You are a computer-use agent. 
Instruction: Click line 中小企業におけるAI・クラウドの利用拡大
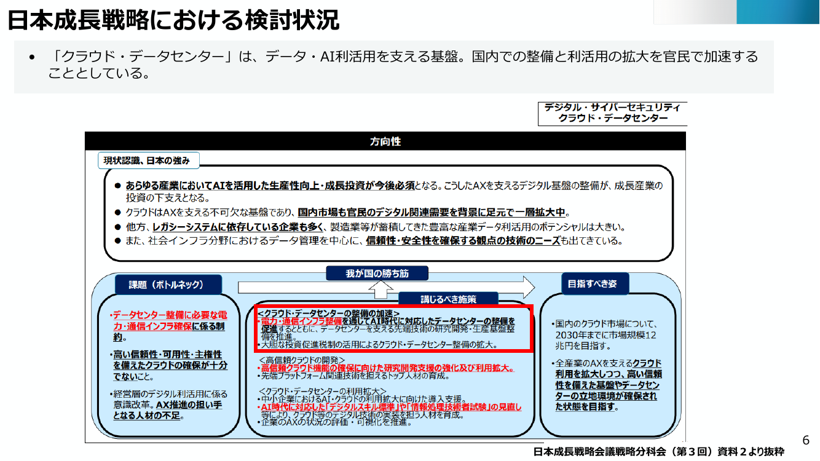362,399
